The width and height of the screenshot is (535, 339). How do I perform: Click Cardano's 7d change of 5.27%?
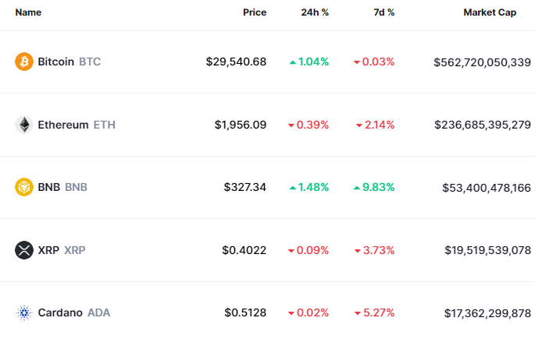click(x=379, y=313)
